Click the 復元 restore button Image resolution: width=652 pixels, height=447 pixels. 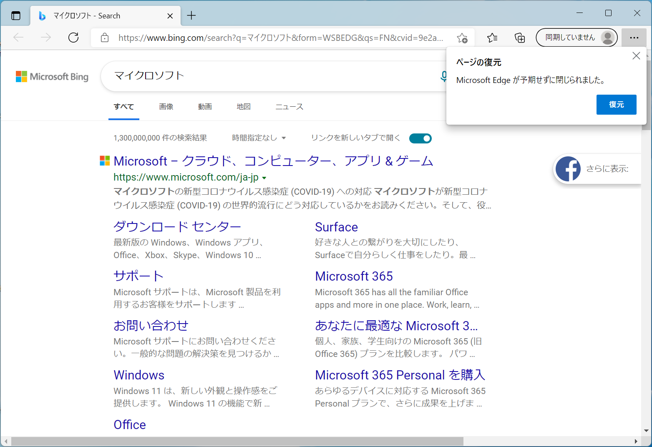(617, 105)
